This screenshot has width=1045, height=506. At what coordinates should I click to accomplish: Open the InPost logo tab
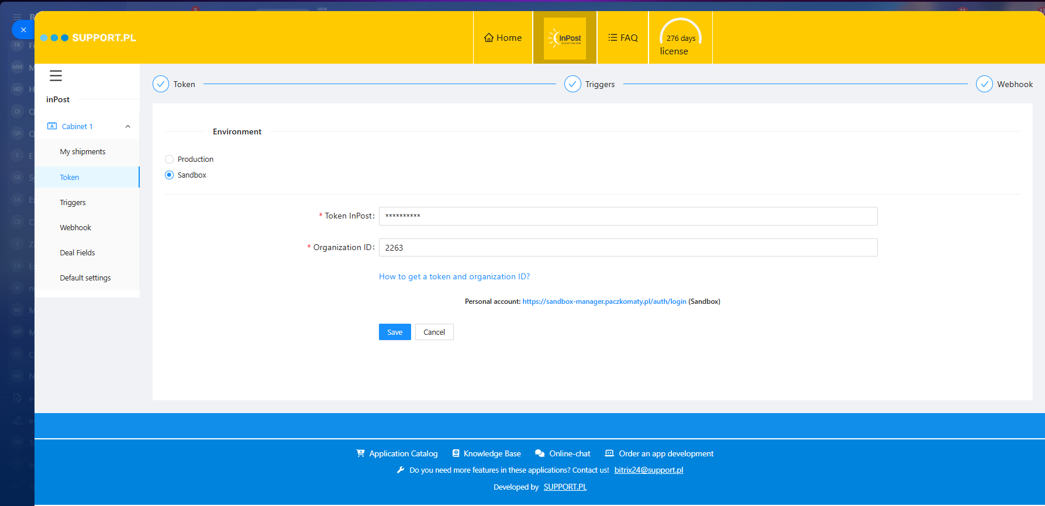click(x=564, y=38)
